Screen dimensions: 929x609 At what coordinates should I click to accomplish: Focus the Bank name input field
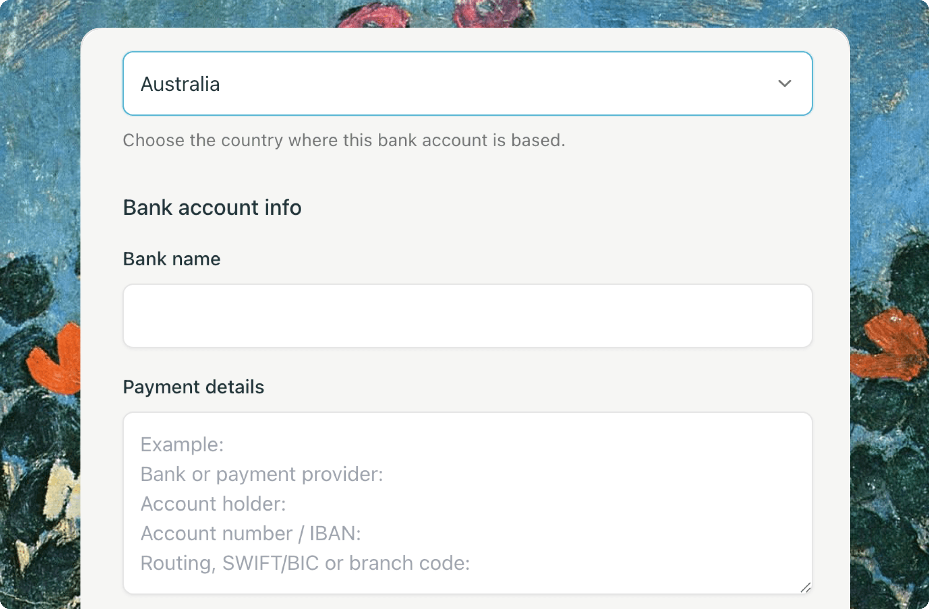coord(468,316)
